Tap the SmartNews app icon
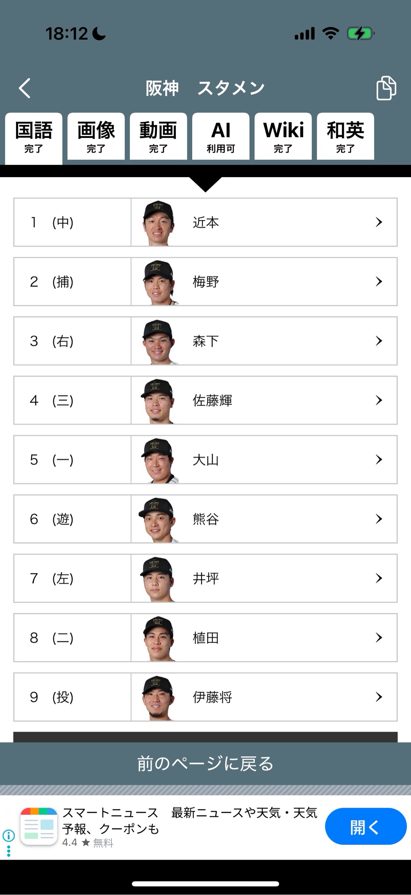The image size is (411, 895). [39, 826]
